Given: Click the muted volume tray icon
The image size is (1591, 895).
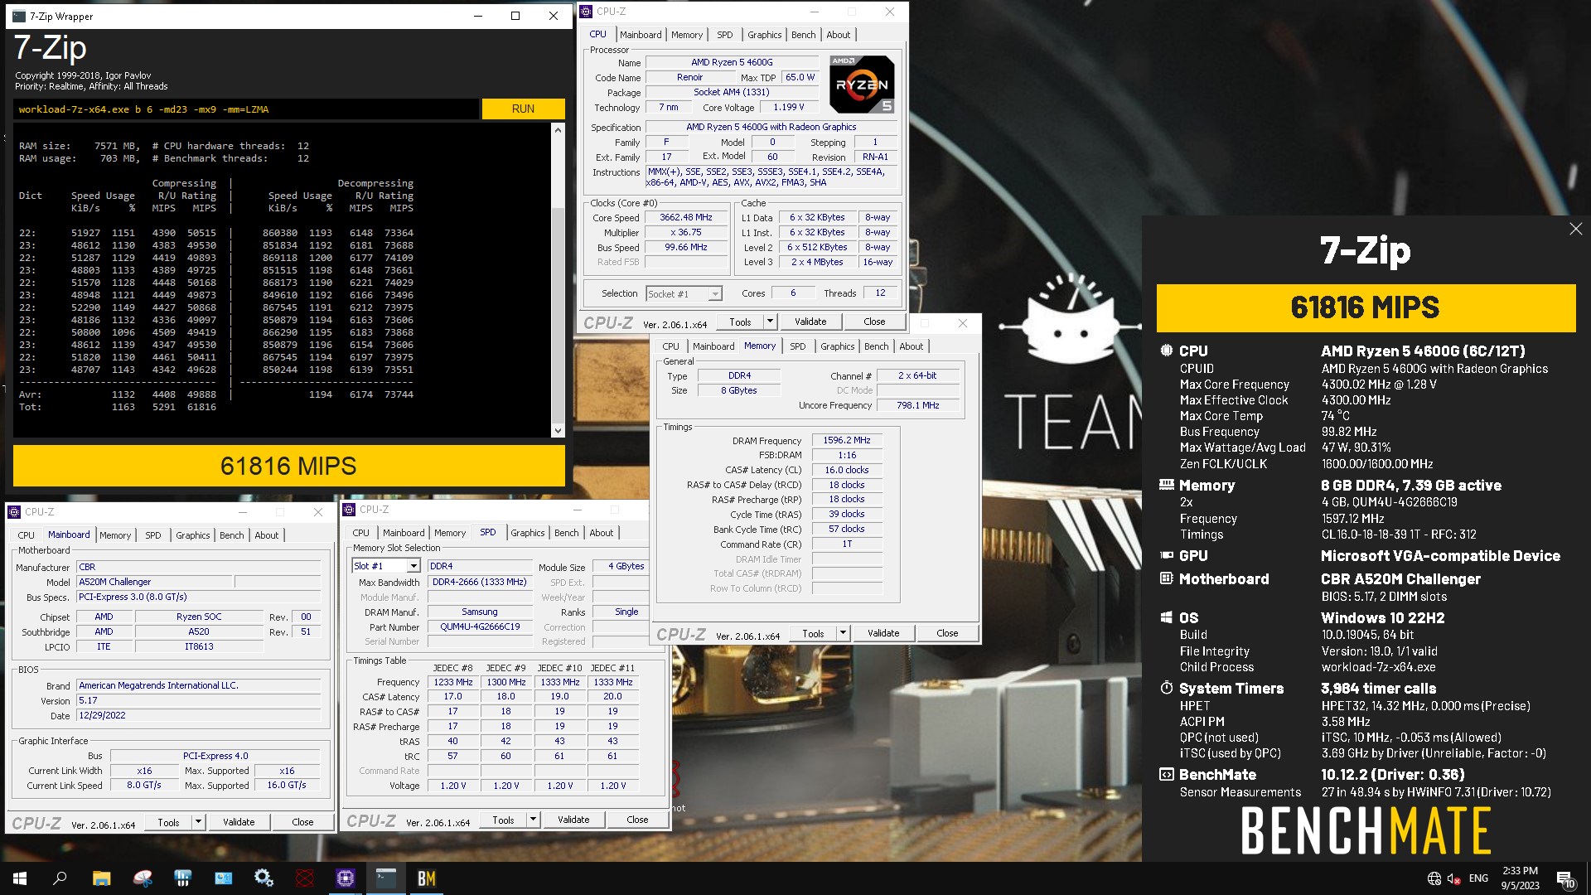Looking at the screenshot, I should pyautogui.click(x=1454, y=878).
